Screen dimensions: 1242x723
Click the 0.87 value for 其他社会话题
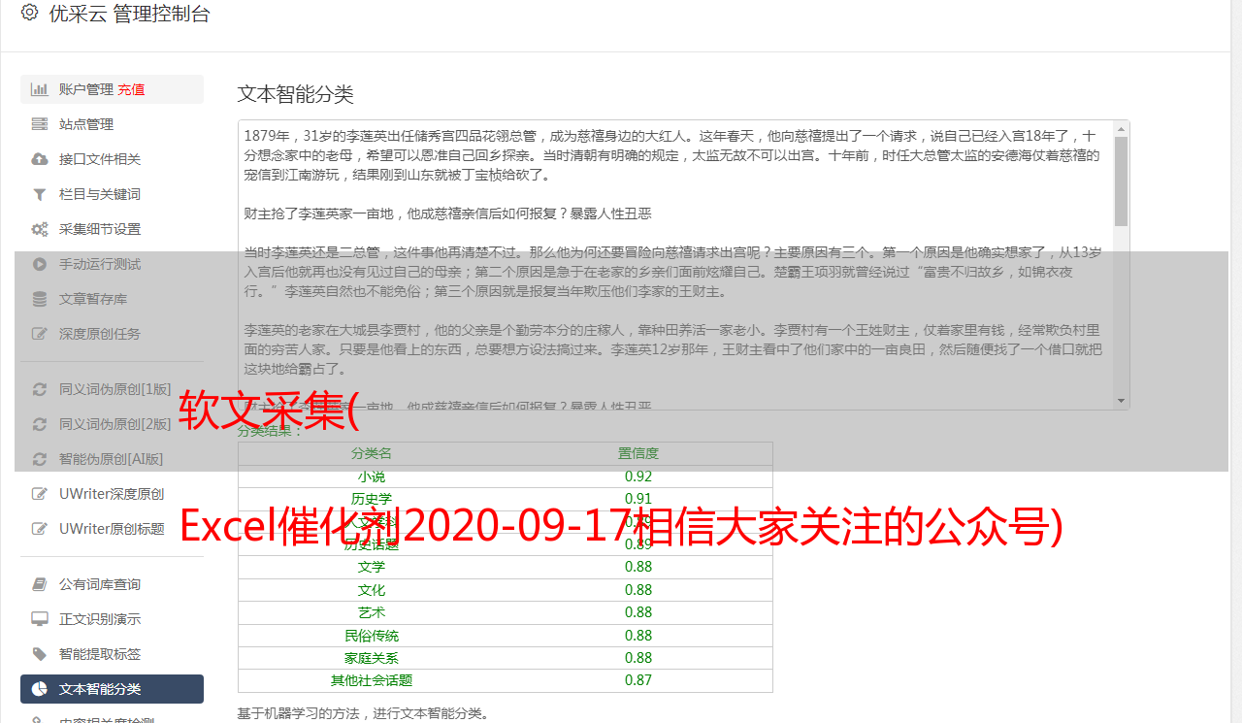click(x=638, y=680)
